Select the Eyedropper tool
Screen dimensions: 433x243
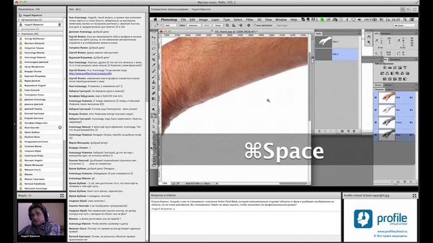pos(154,65)
